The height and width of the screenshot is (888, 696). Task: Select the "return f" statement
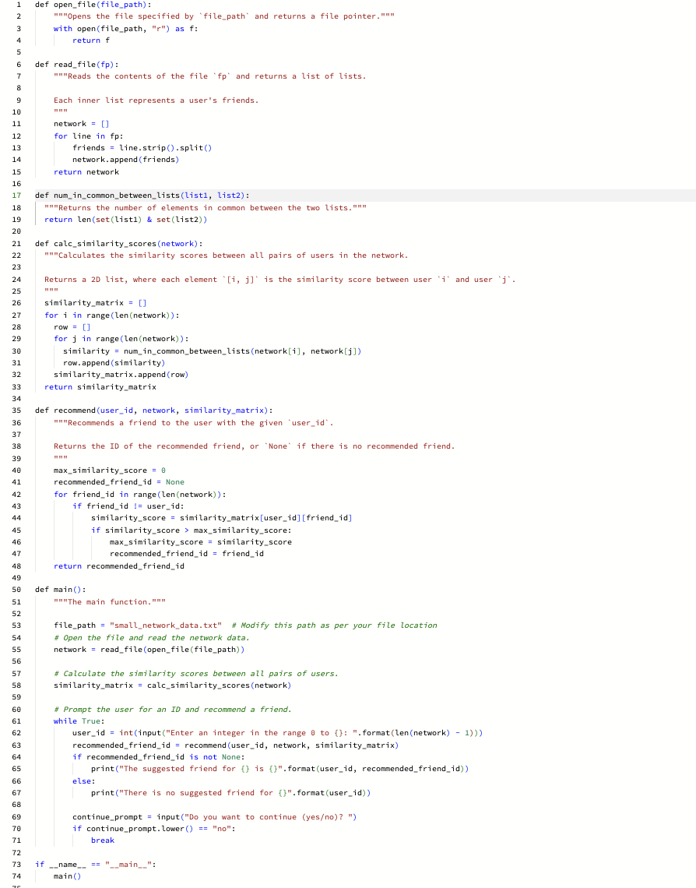point(91,41)
